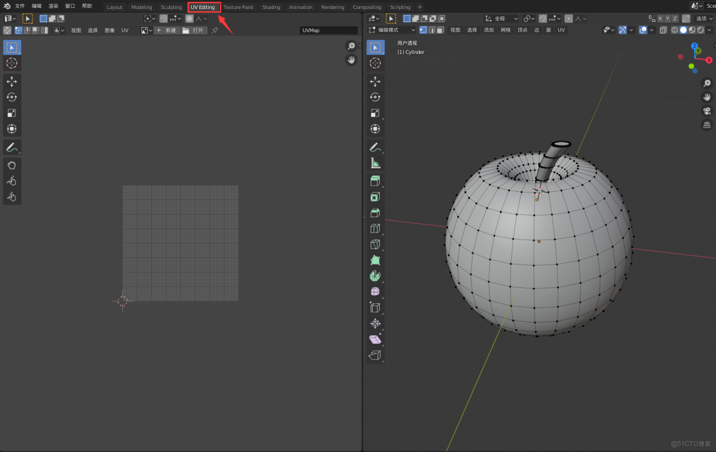Select the Measure tool in 3D viewport
Image resolution: width=716 pixels, height=452 pixels.
click(x=375, y=163)
